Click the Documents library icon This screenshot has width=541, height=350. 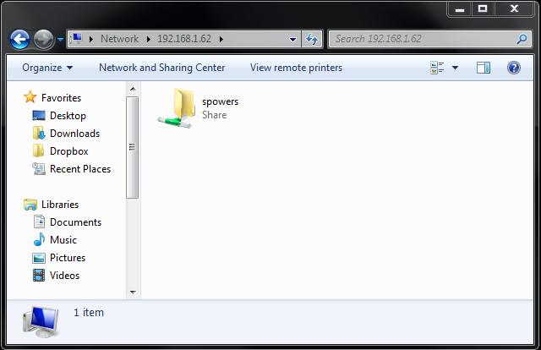(39, 221)
